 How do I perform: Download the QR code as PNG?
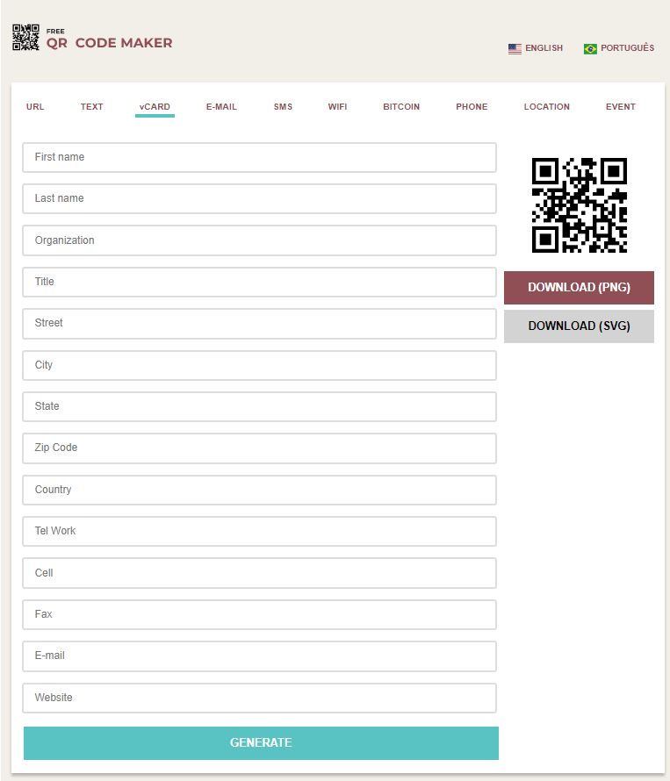click(579, 288)
